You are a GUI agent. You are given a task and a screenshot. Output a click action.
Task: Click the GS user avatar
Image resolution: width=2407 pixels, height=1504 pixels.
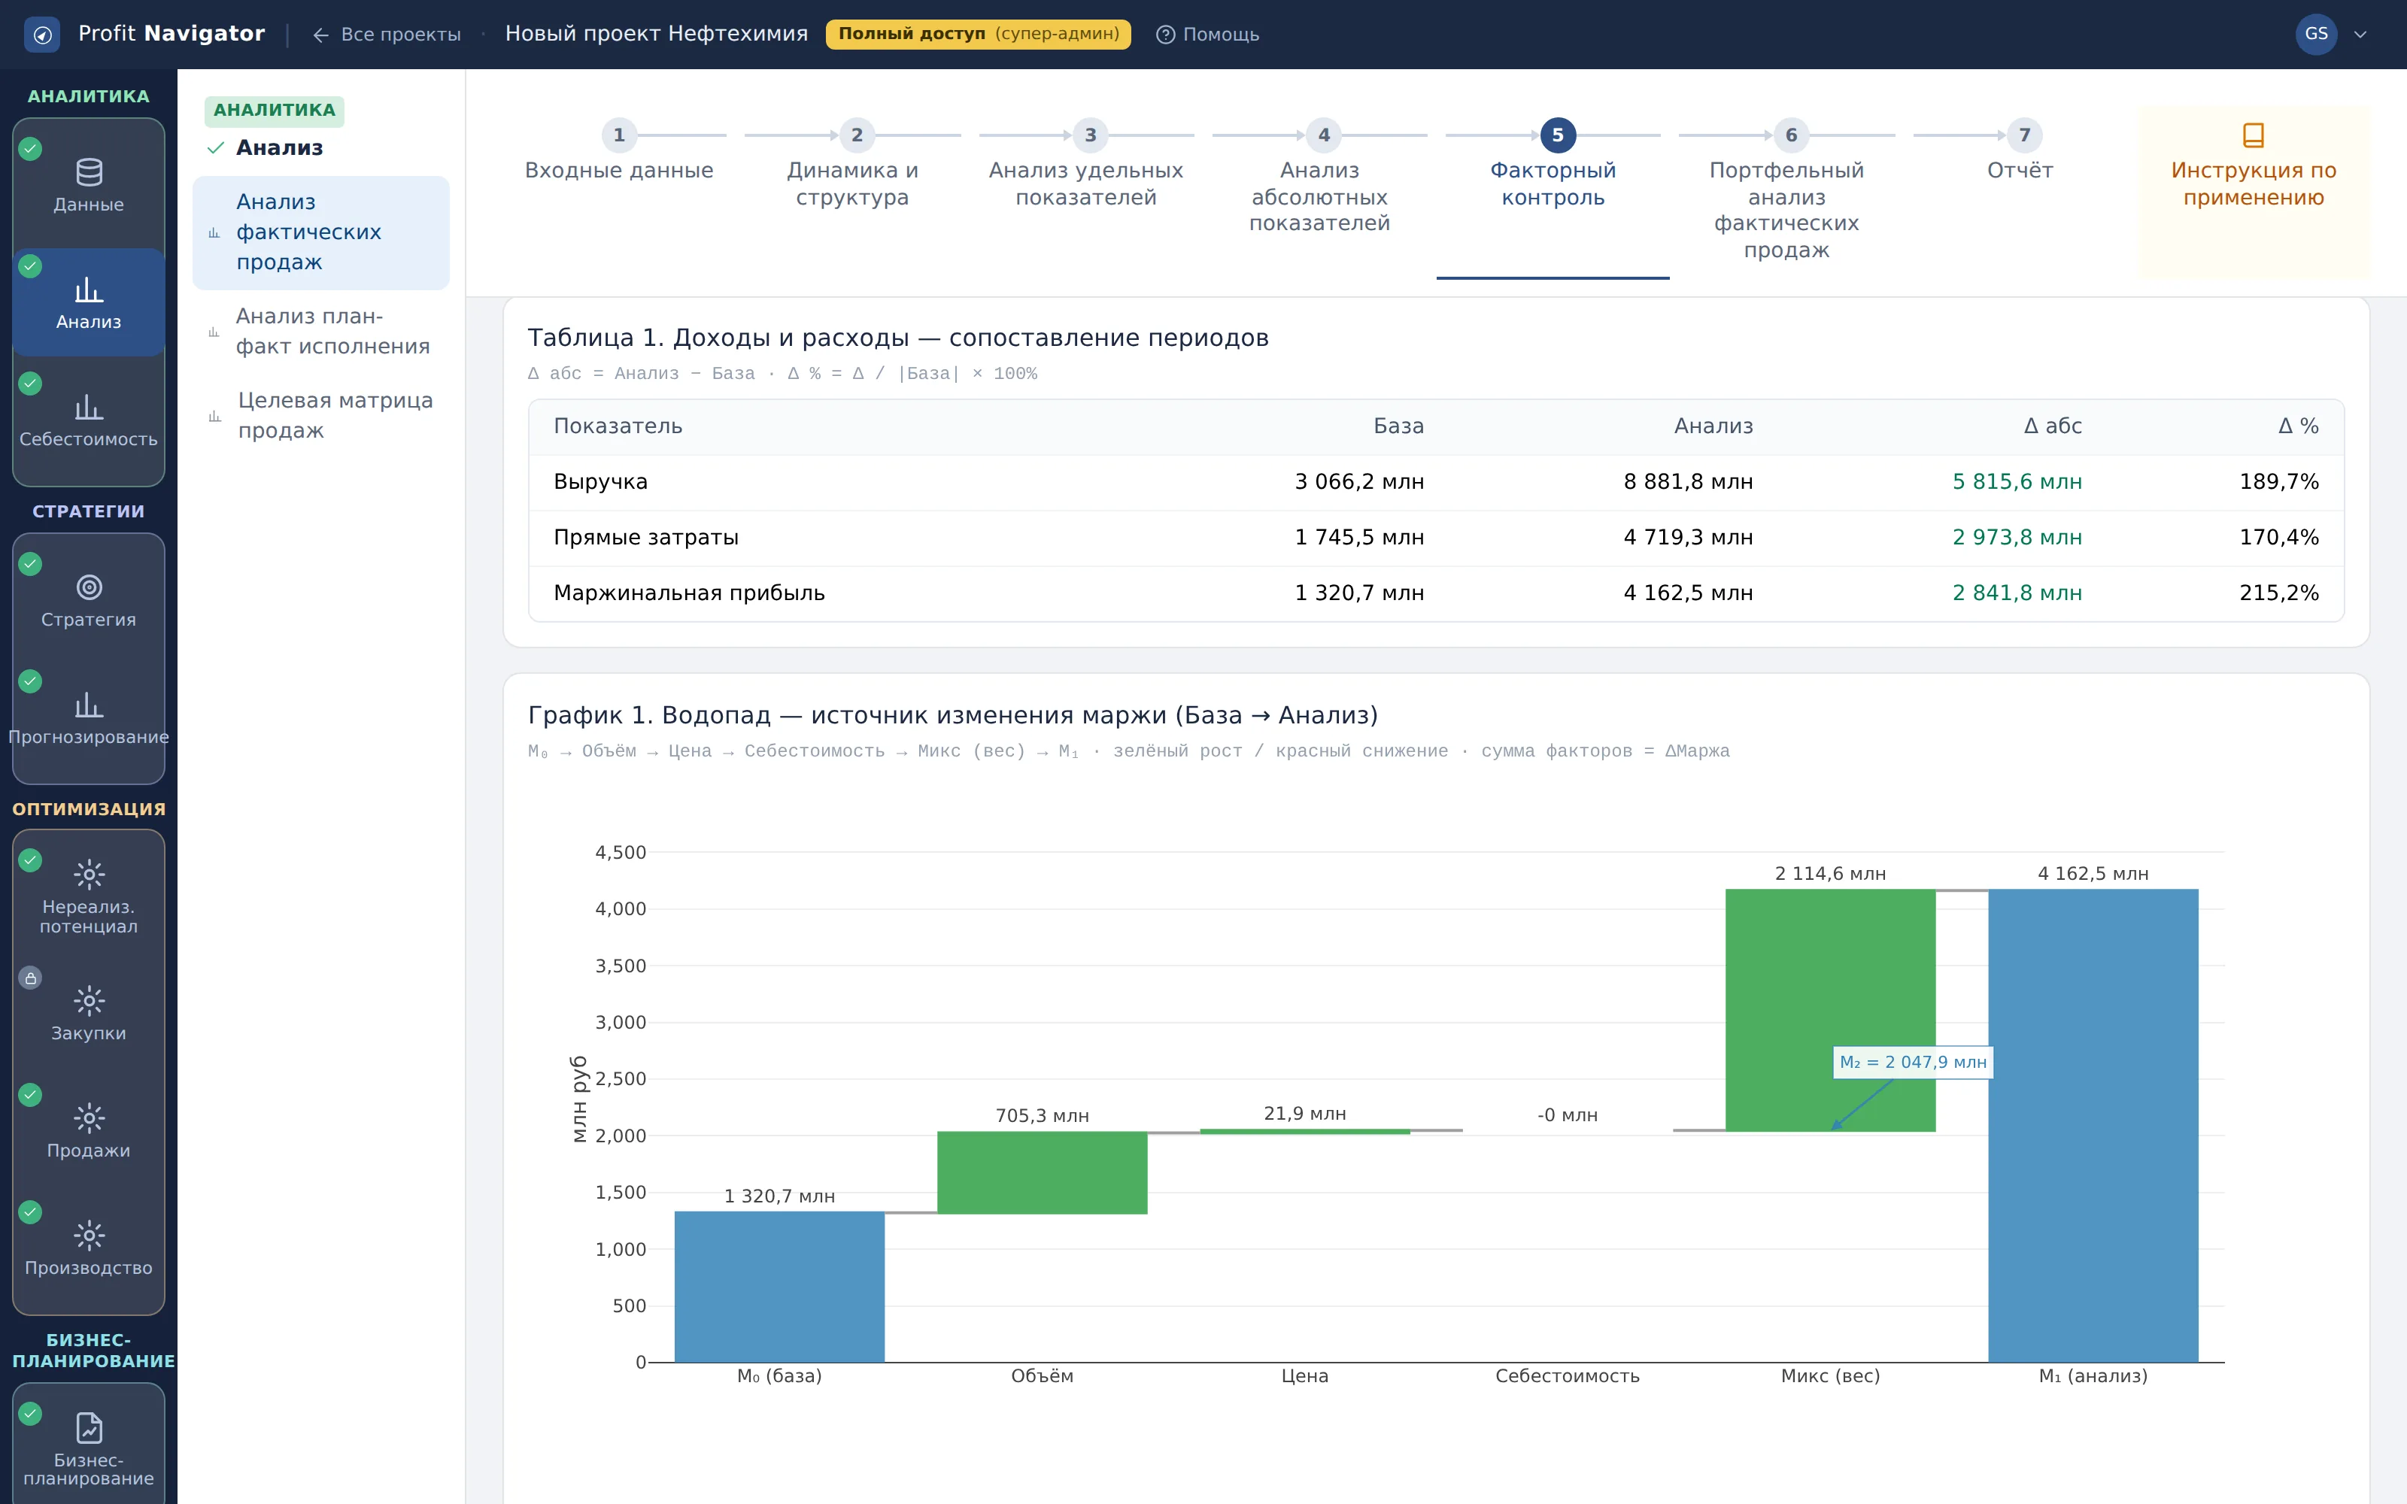(x=2315, y=35)
